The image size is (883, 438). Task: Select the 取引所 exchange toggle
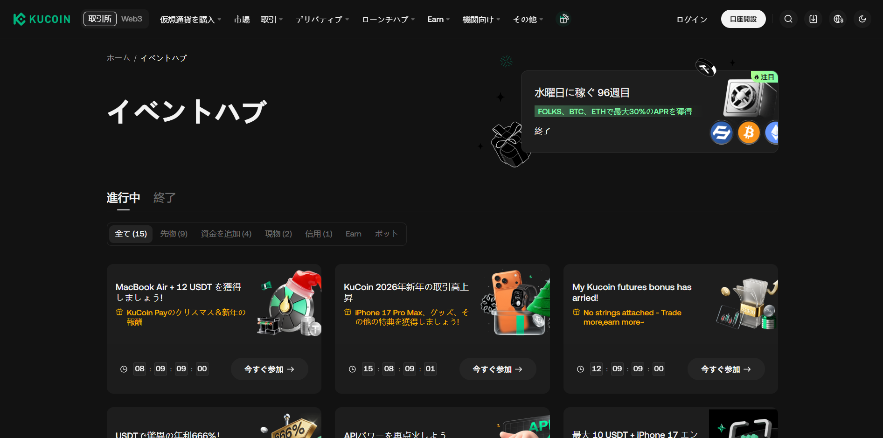click(100, 19)
